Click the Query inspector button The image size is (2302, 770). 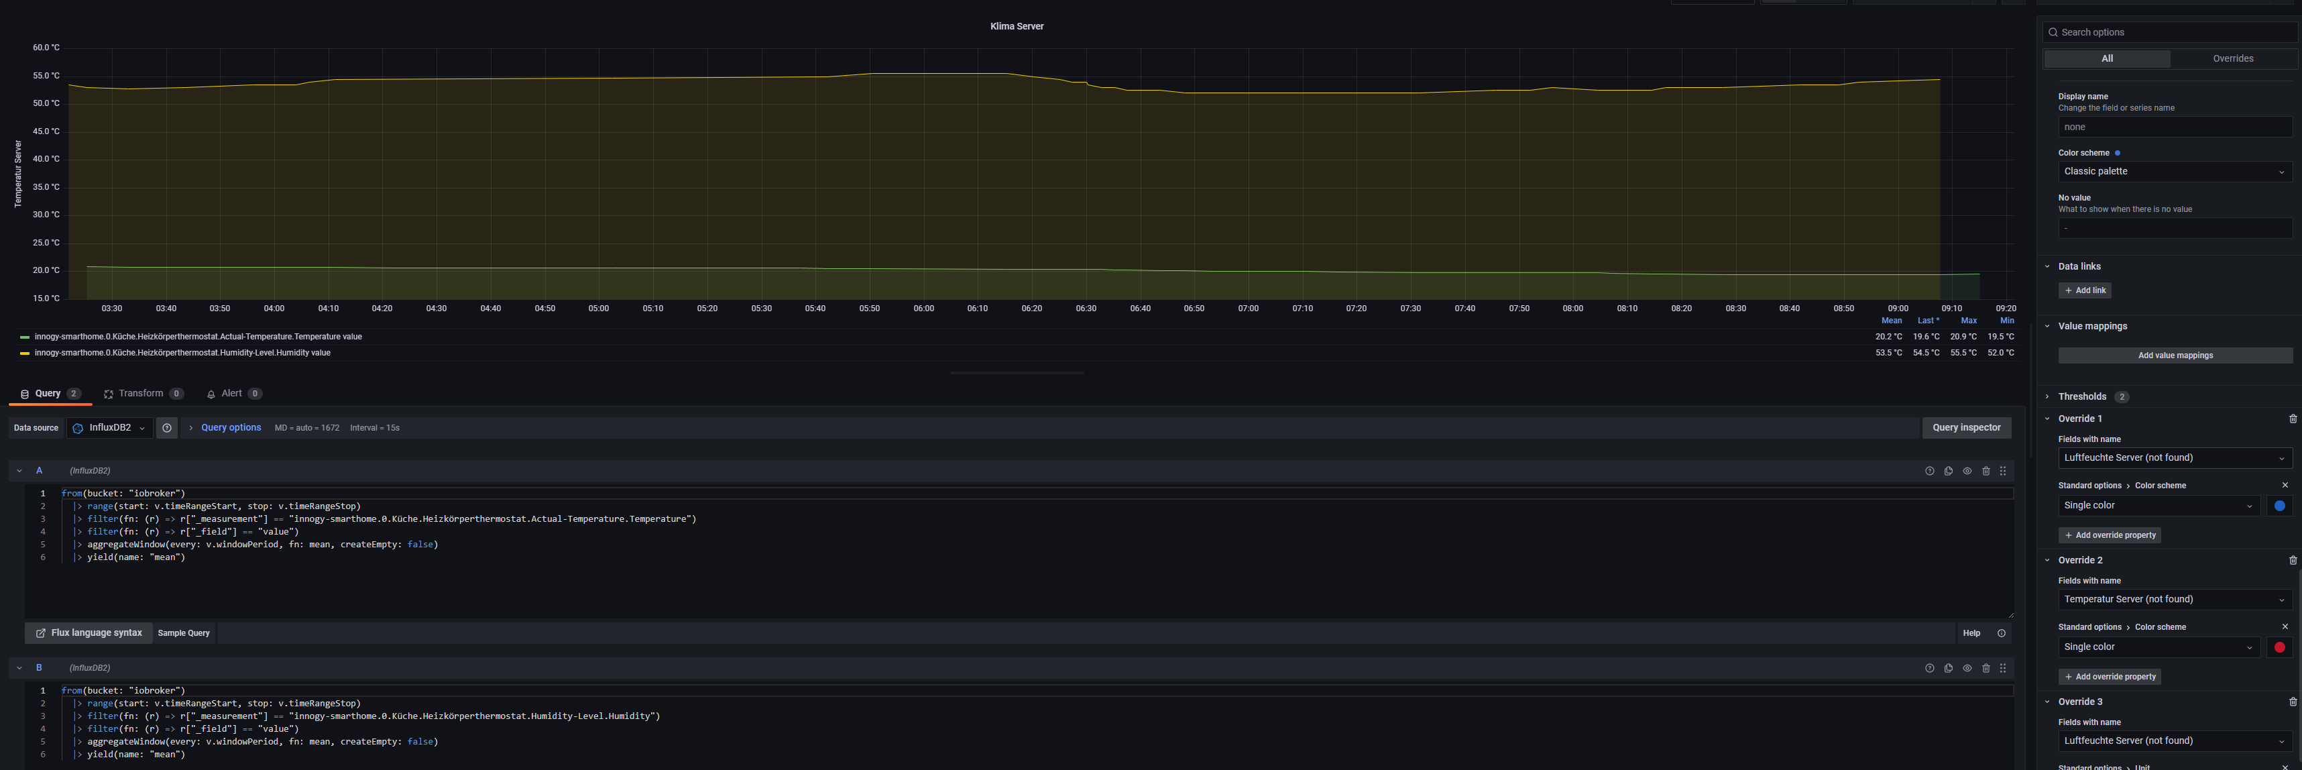pyautogui.click(x=1966, y=427)
